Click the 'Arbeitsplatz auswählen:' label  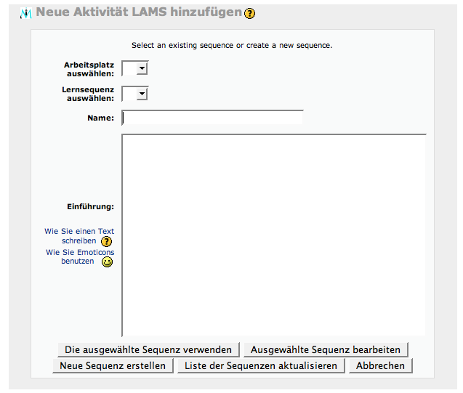click(x=89, y=69)
